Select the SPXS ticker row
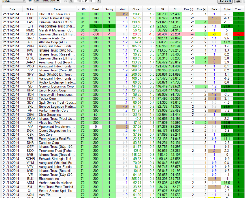The width and height of the screenshot is (245, 198). (x=30, y=34)
